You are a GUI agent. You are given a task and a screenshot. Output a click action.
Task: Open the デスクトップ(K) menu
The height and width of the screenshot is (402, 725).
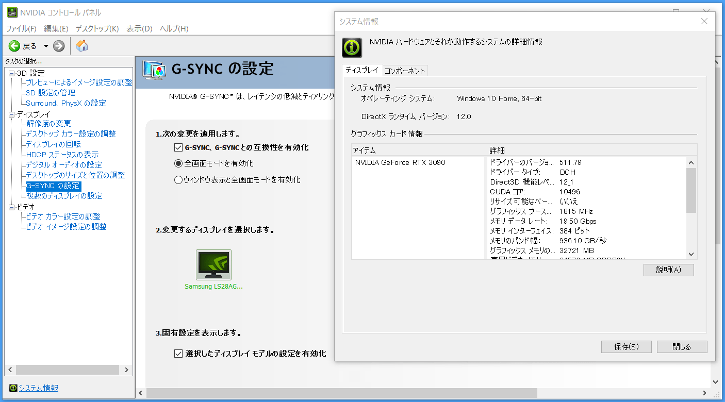coord(97,28)
